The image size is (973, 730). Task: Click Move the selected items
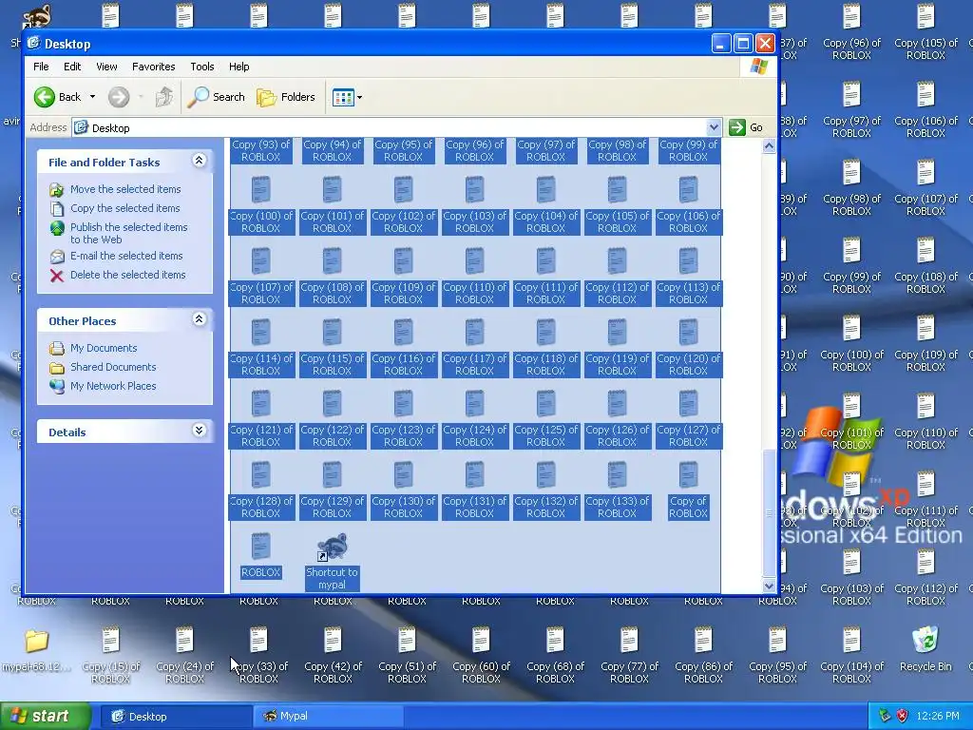click(125, 189)
